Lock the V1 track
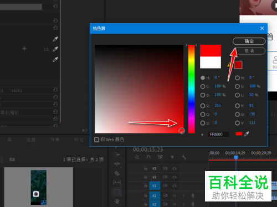277x207 pixels. [x=146, y=185]
